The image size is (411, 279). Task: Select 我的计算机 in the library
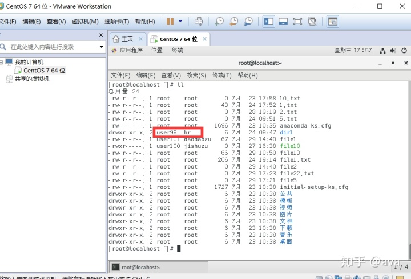(x=29, y=62)
